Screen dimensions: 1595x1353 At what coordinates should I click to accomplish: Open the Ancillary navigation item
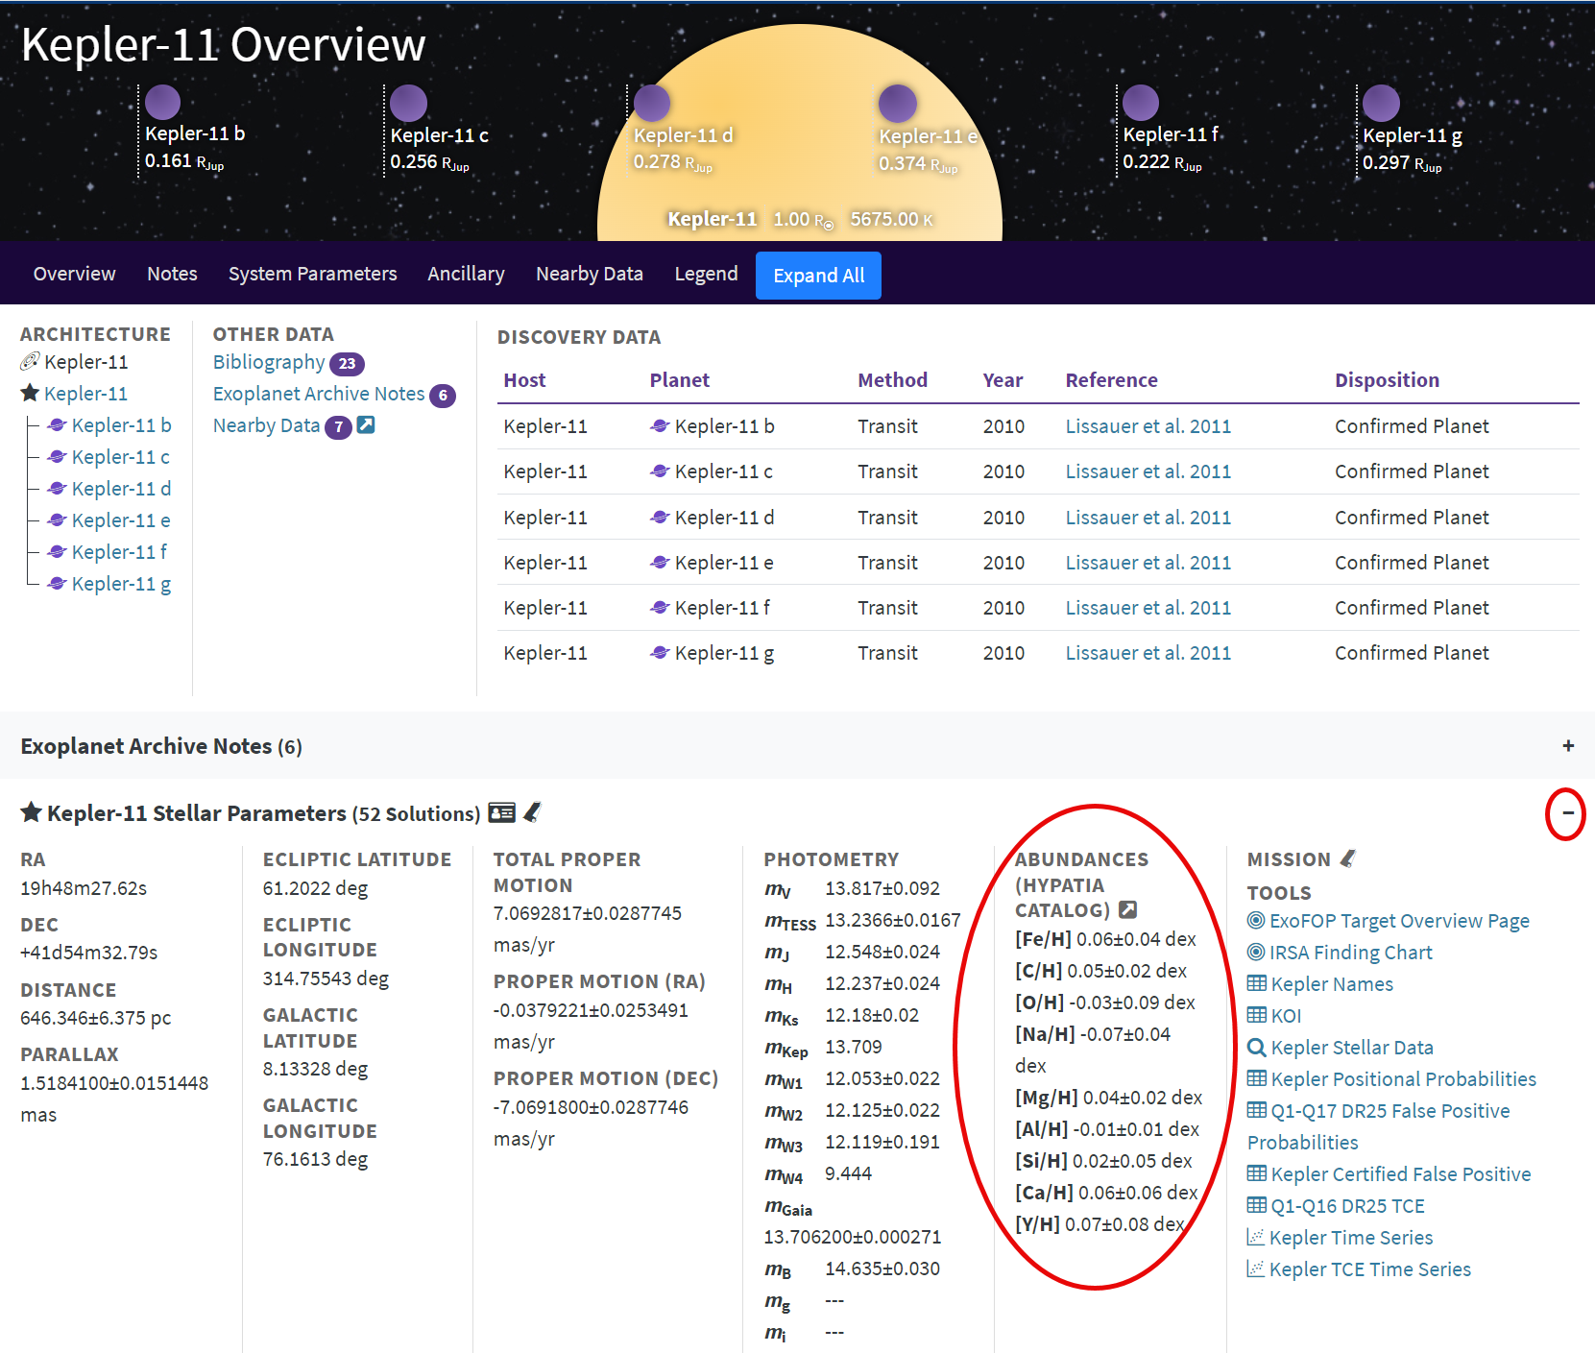coord(466,274)
